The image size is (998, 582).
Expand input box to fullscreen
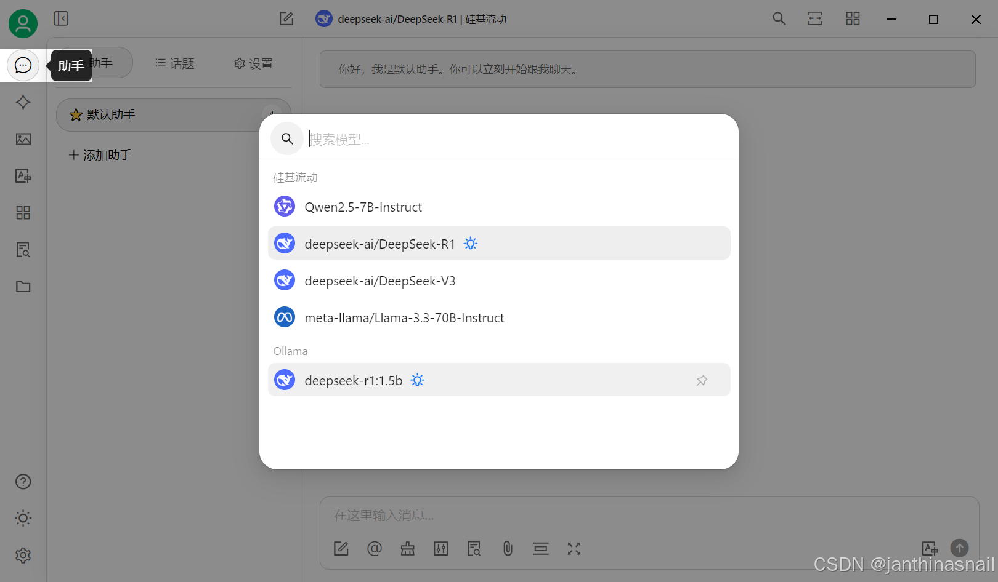[x=574, y=548]
